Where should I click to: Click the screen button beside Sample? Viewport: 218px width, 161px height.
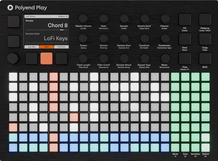click(x=14, y=21)
